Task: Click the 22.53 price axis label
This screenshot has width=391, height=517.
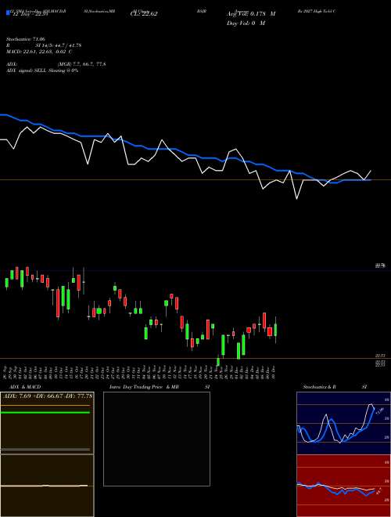Action: click(x=380, y=356)
